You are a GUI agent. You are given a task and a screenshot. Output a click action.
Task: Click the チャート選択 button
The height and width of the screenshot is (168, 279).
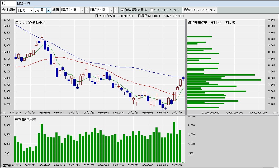(8, 10)
